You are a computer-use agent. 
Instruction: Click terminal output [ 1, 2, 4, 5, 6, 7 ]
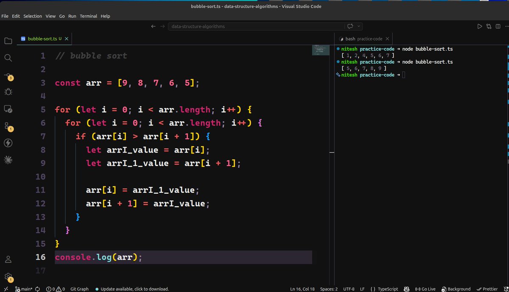pyautogui.click(x=368, y=56)
